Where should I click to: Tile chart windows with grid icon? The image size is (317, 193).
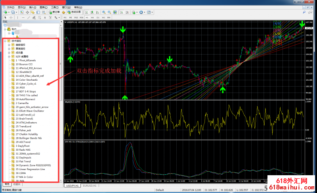[115, 12]
